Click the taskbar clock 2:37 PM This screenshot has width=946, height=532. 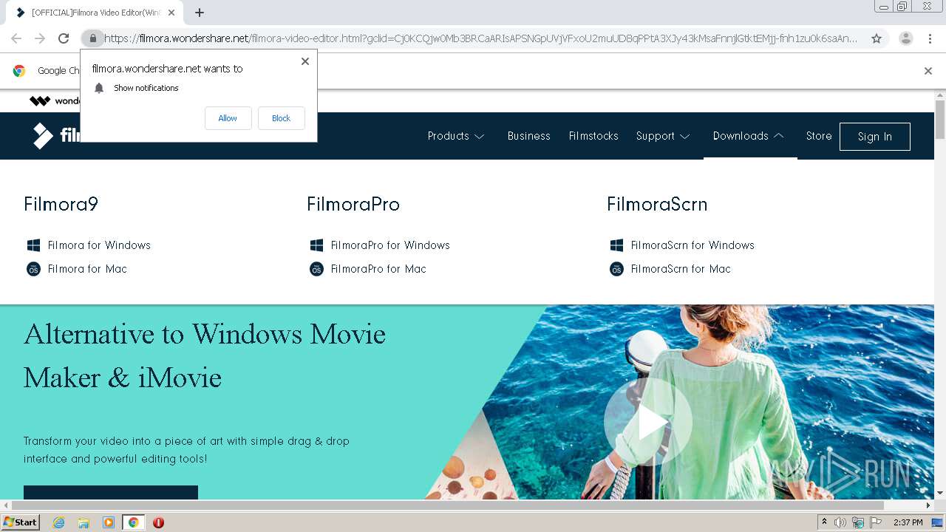[x=908, y=522]
